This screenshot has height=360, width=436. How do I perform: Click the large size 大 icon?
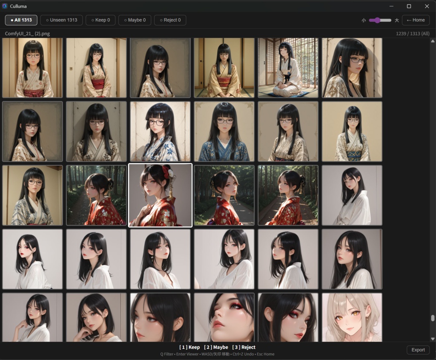[x=397, y=20]
